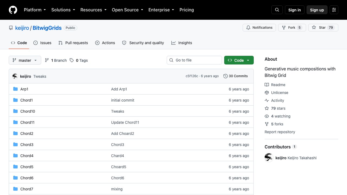Click the Chord5 folder icon
347x195 pixels.
click(15, 167)
